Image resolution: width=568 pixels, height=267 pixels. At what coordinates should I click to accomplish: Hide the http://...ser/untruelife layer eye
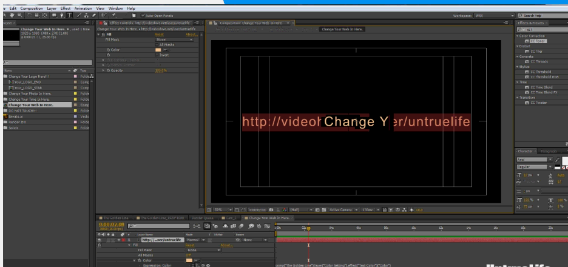100,240
